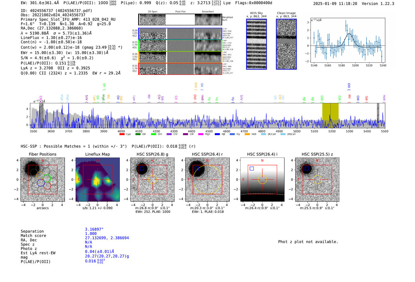Click the coordinates '27.132699, 2.386694'
The height and width of the screenshot is (282, 415).
(107, 238)
